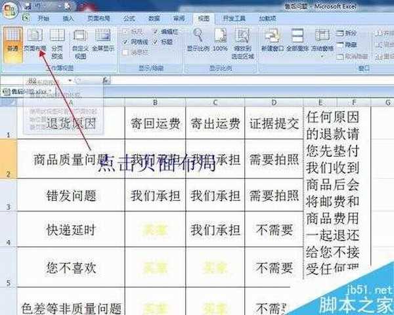Select column B header
The image size is (394, 315).
(155, 102)
